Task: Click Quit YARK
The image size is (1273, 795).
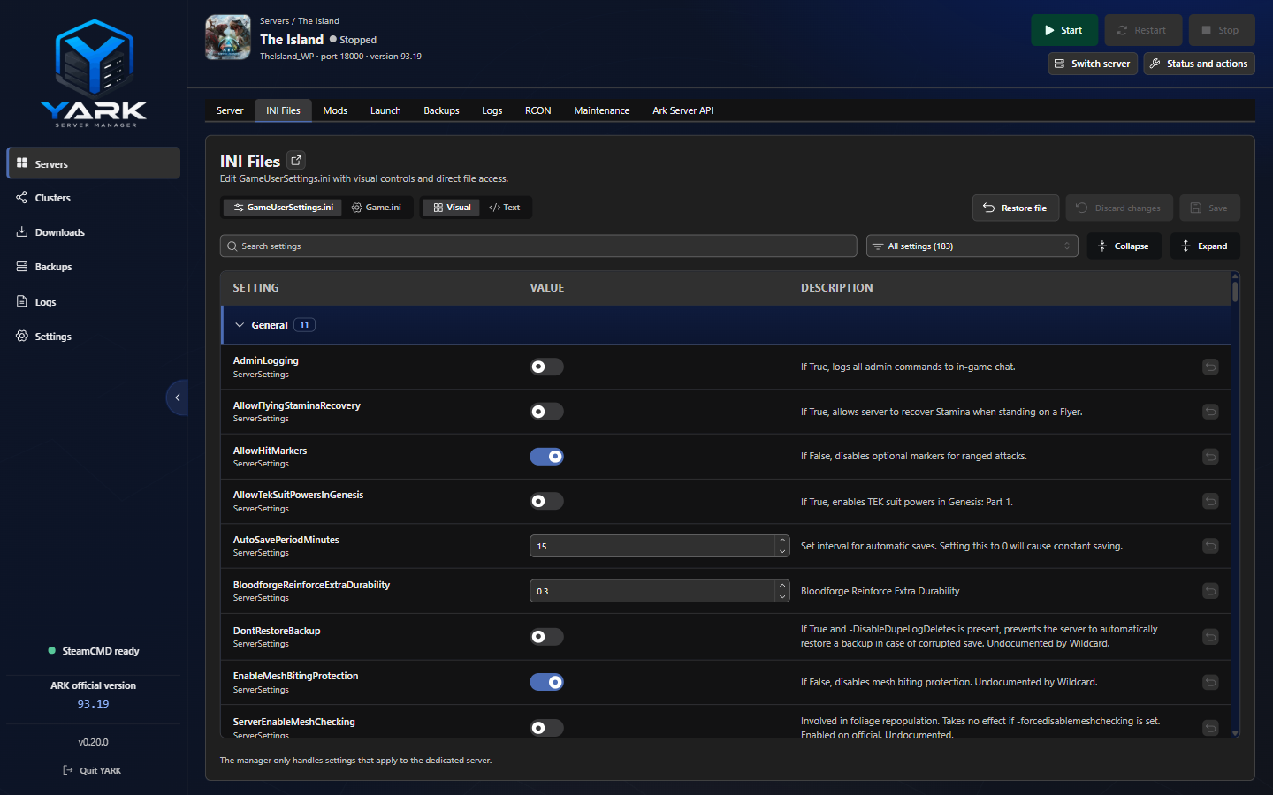Action: click(93, 770)
